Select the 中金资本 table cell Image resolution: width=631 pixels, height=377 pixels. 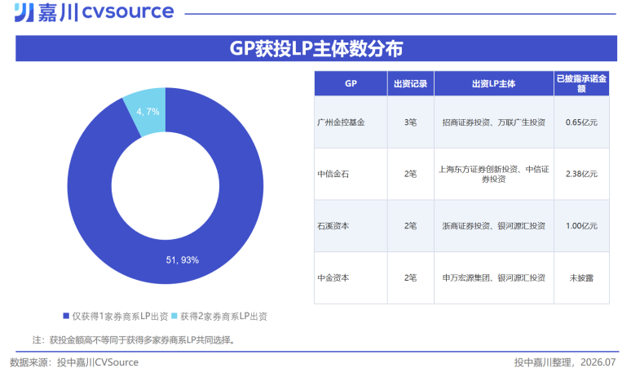point(351,278)
